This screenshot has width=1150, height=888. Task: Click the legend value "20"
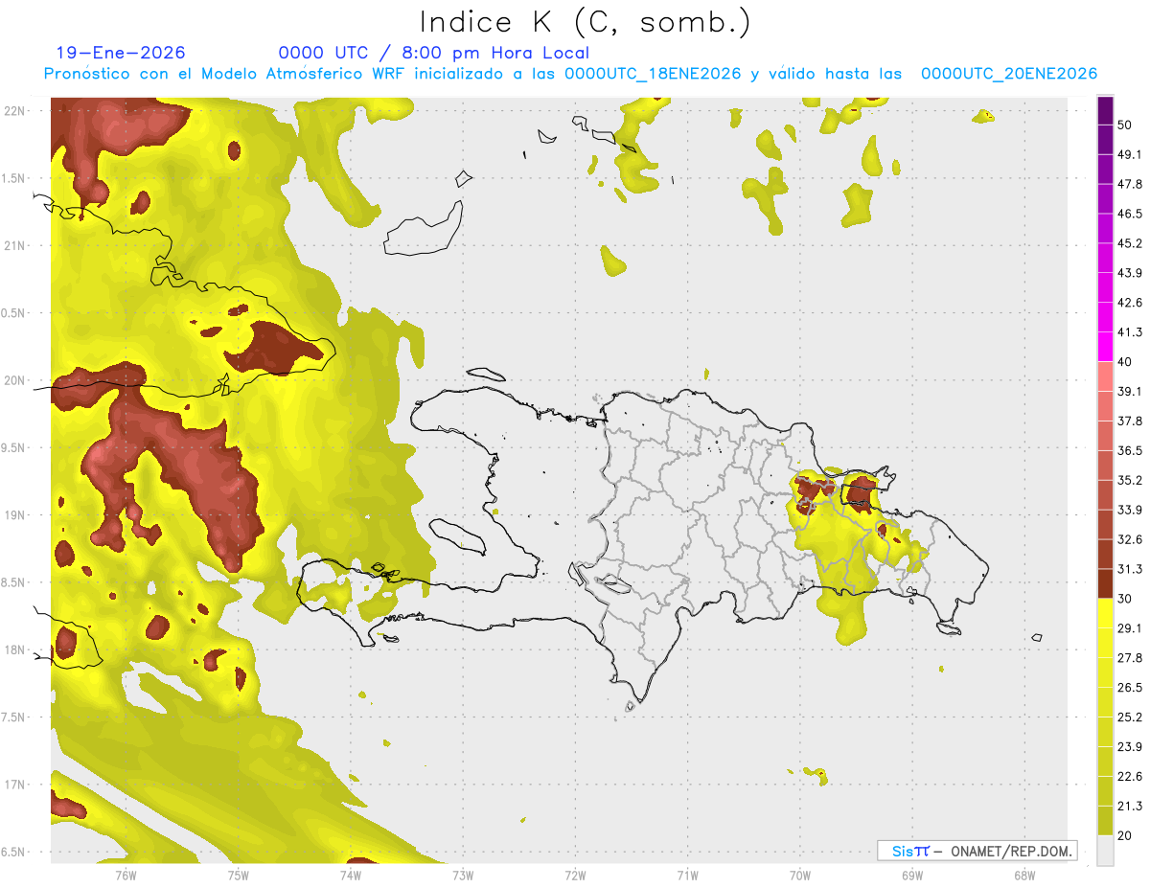click(1126, 835)
